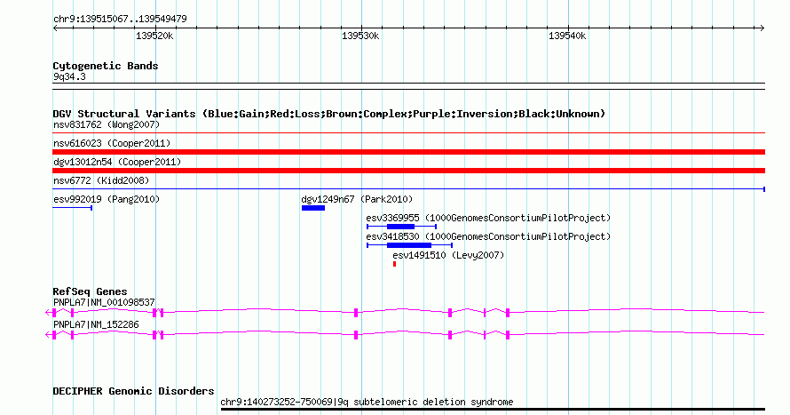Screen dimensions: 790x415
Task: Select variant esv3418530 1000Genomes label
Action: 488,236
